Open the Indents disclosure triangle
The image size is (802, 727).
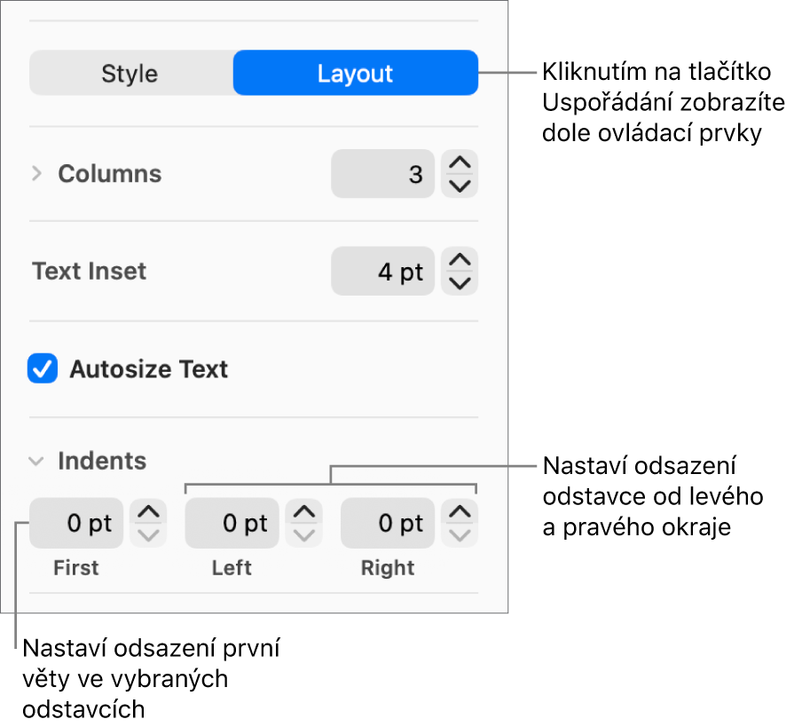pyautogui.click(x=36, y=461)
